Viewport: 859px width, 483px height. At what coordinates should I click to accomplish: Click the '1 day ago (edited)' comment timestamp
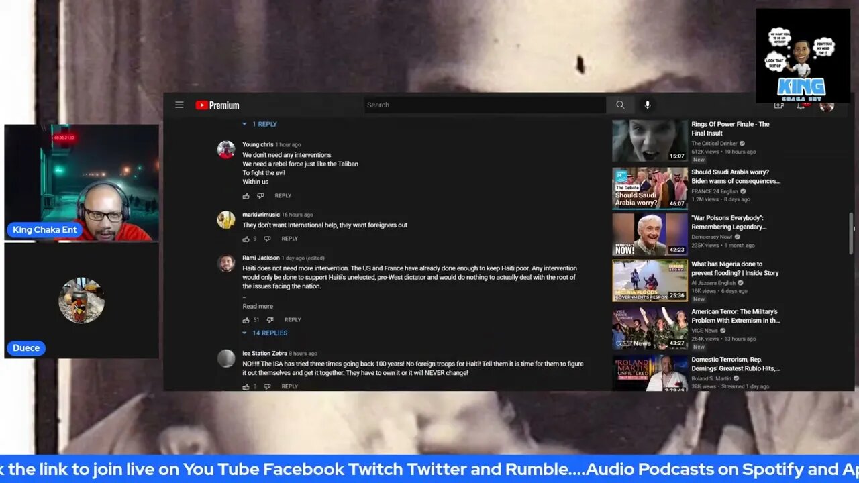(303, 258)
